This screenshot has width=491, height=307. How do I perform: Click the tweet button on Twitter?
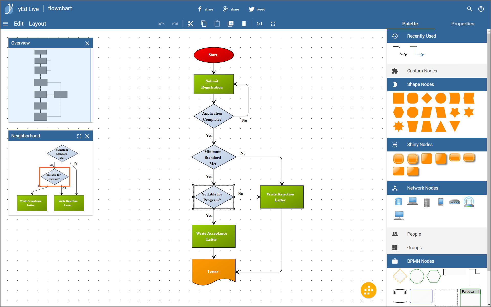point(257,8)
